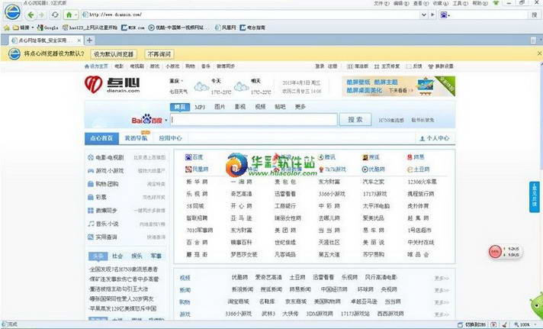Image resolution: width=543 pixels, height=329 pixels.
Task: Dismiss the yellow default-browser notification bar
Action: click(x=539, y=53)
